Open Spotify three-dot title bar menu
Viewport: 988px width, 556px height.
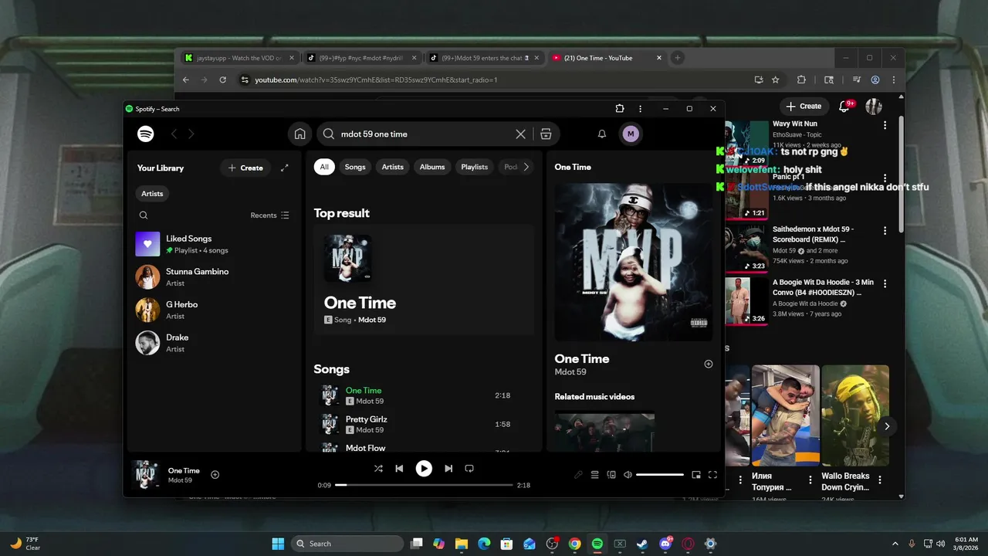640,109
